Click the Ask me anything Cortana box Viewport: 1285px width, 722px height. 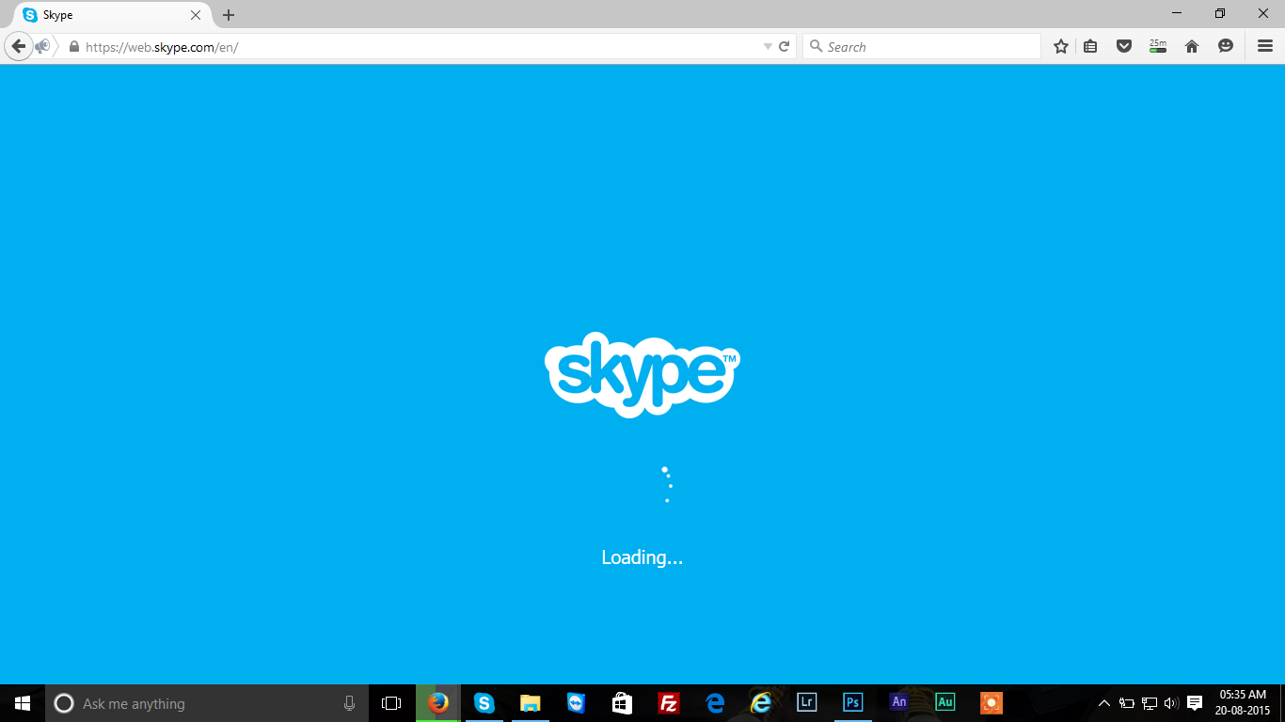pyautogui.click(x=207, y=703)
